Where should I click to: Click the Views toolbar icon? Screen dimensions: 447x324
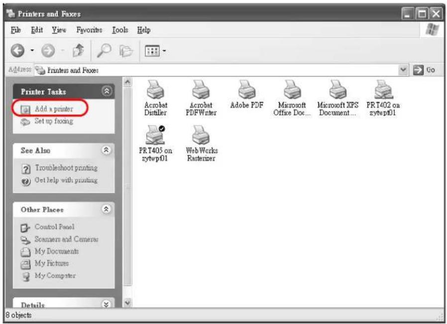(152, 51)
